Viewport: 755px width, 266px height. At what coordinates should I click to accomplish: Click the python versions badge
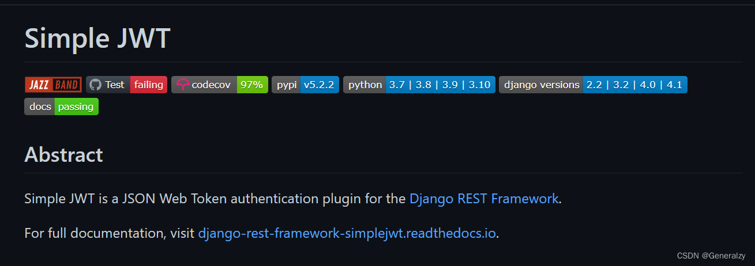pyautogui.click(x=419, y=85)
